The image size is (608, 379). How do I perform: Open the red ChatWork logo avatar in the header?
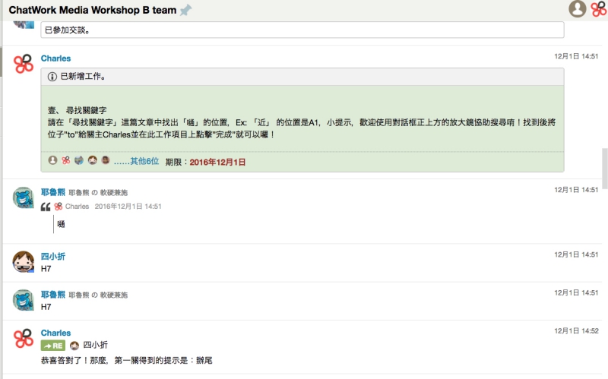pyautogui.click(x=599, y=8)
